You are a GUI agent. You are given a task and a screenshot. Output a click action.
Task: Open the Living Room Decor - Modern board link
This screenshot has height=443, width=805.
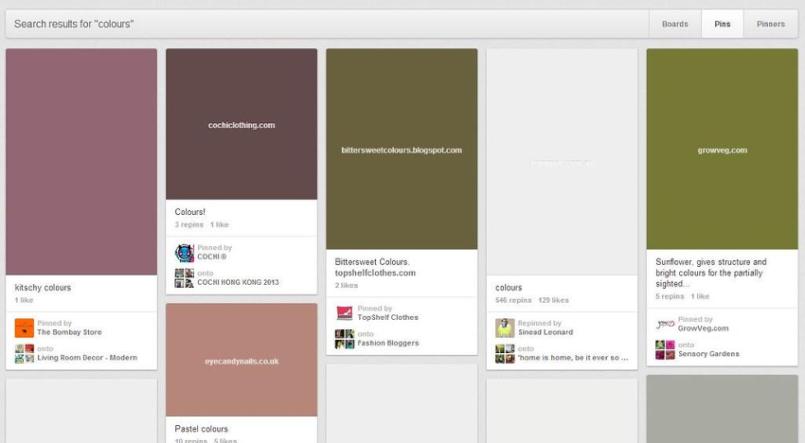(x=87, y=358)
